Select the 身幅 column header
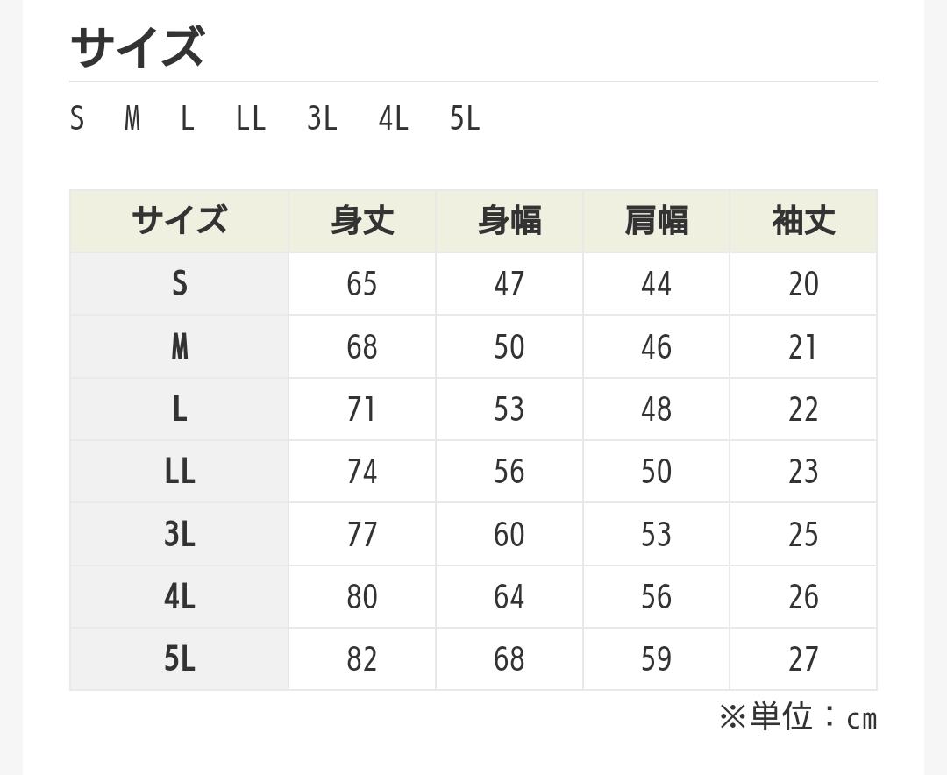The height and width of the screenshot is (775, 947). 509,221
